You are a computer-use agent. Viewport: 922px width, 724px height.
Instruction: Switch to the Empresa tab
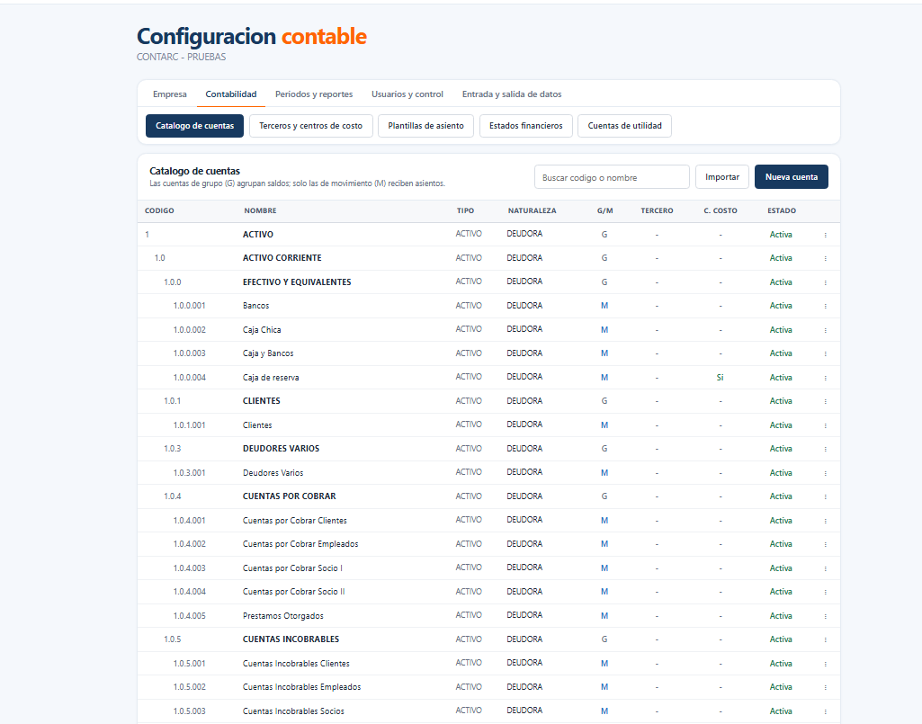pos(169,94)
